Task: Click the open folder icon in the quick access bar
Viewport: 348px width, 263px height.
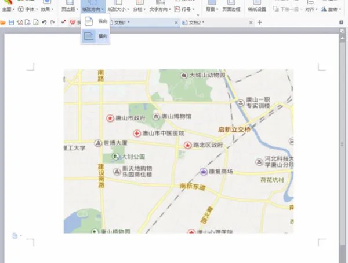Action: 3,23
